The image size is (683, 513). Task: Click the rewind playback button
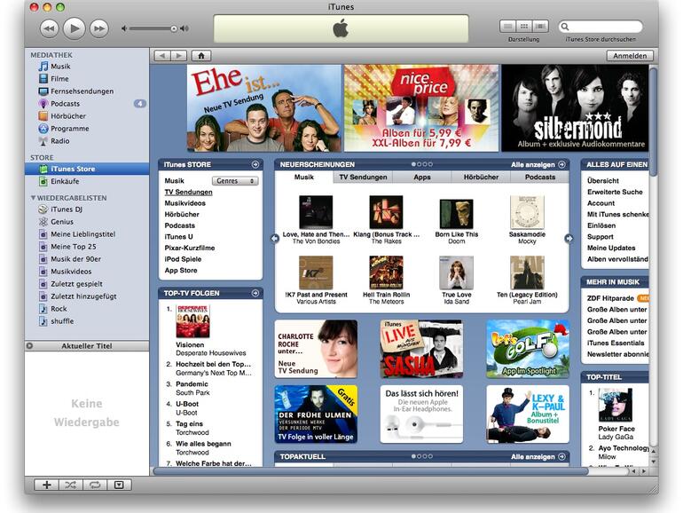[49, 28]
